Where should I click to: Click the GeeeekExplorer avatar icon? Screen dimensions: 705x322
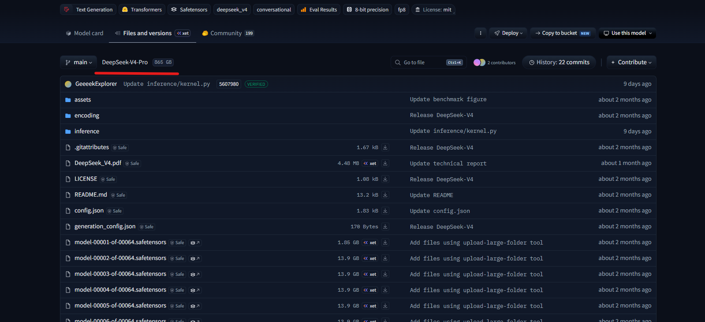pyautogui.click(x=68, y=84)
